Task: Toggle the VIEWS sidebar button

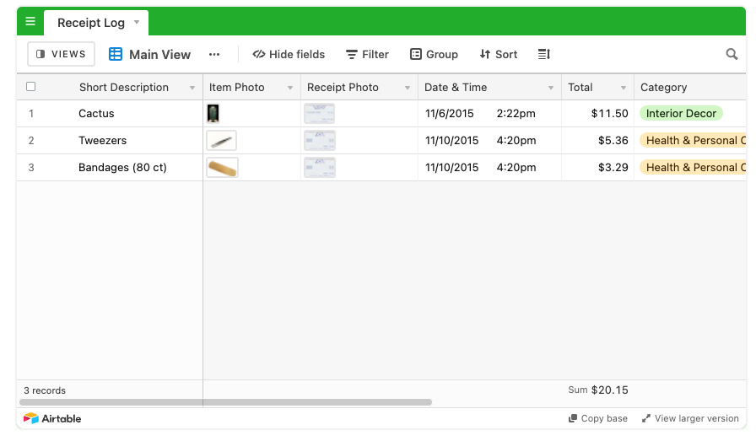Action: pyautogui.click(x=62, y=54)
